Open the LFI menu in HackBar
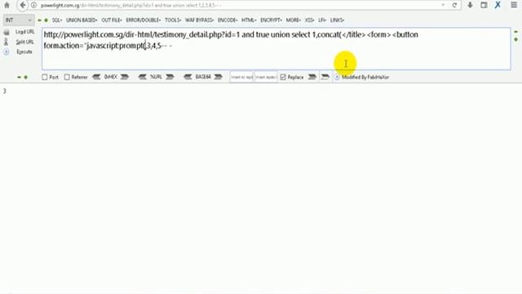The image size is (522, 294). coord(322,20)
